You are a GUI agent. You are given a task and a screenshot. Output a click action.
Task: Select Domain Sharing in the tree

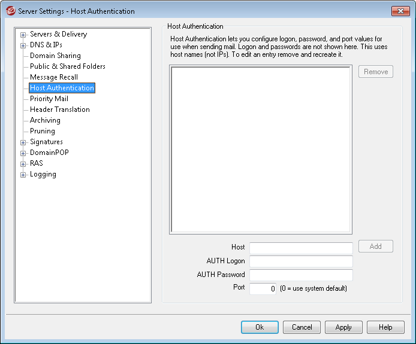[x=55, y=56]
